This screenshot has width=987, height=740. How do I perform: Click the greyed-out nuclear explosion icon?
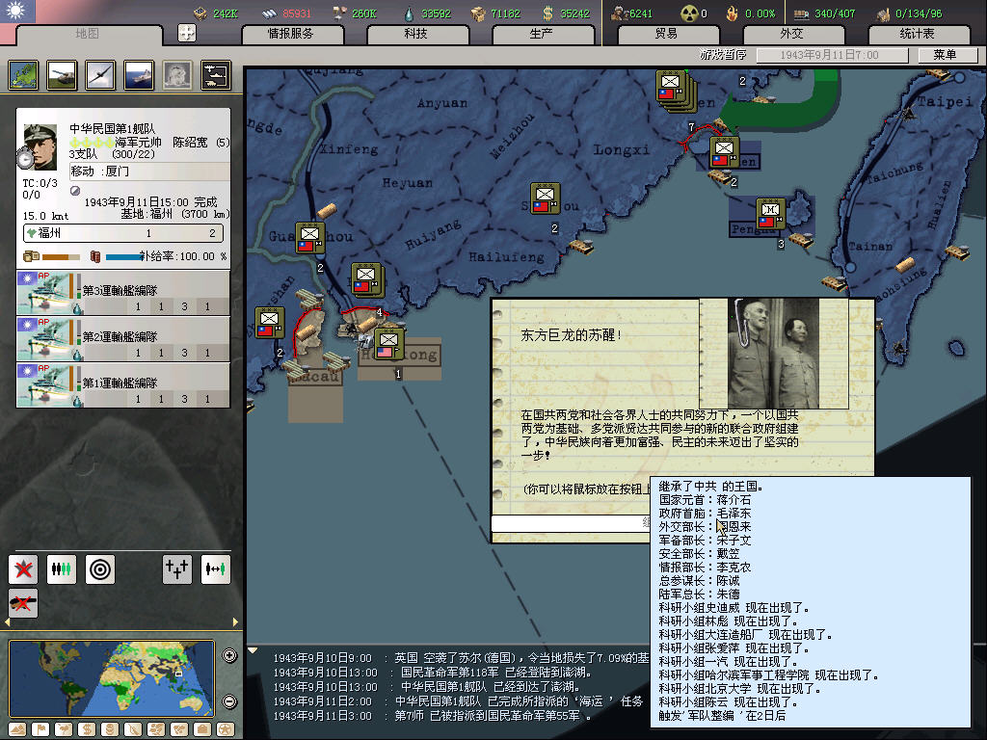tap(177, 75)
